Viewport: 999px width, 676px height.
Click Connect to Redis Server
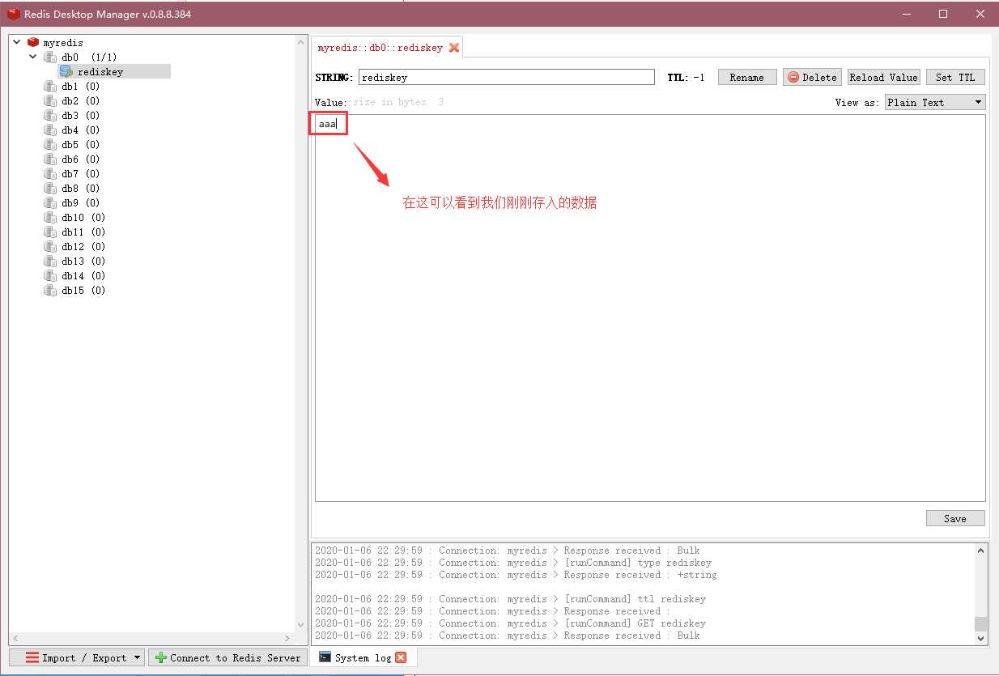coord(227,657)
